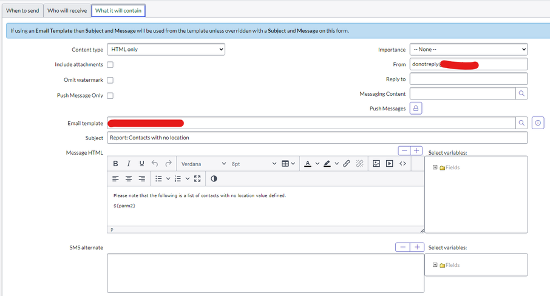The width and height of the screenshot is (550, 296).
Task: Switch to the Who will receive tab
Action: (x=67, y=10)
